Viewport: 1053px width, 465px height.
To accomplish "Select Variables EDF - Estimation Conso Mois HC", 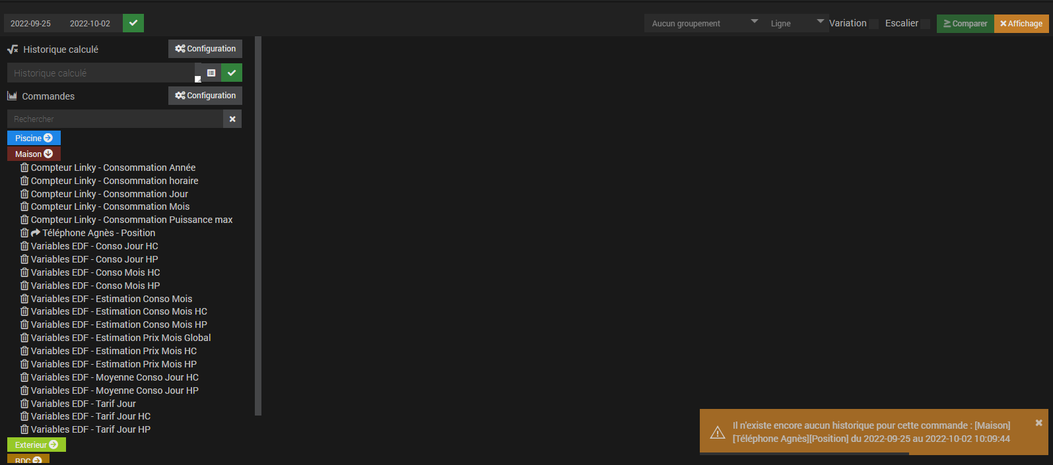I will click(x=119, y=311).
